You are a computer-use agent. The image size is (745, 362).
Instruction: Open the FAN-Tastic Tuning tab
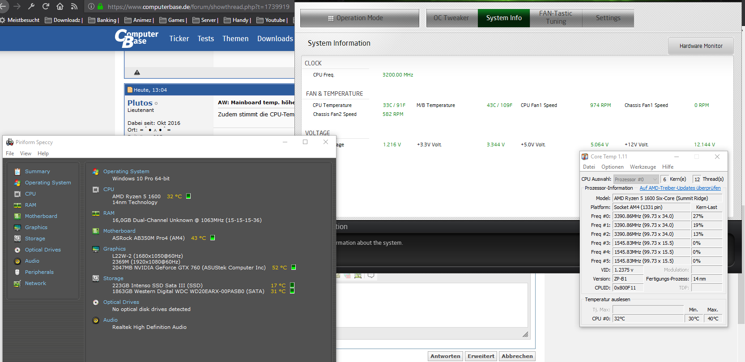coord(556,18)
